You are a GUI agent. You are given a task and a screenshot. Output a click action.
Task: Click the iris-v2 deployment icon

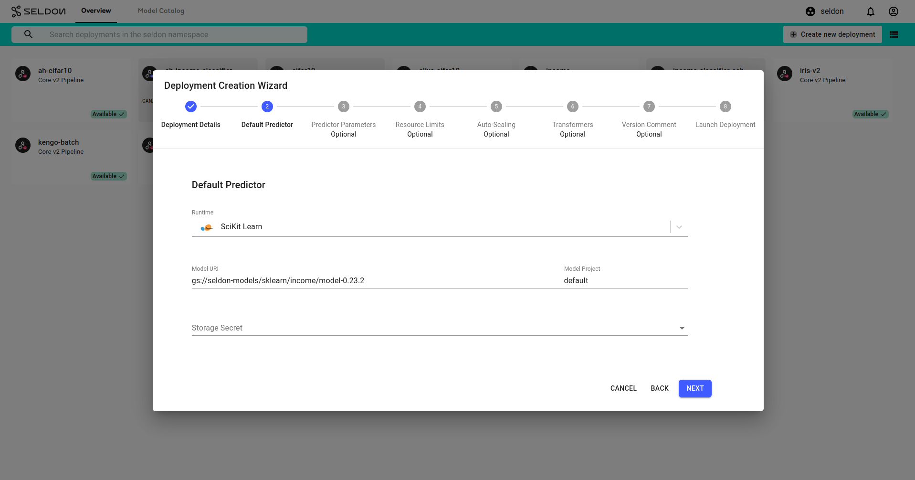point(785,74)
